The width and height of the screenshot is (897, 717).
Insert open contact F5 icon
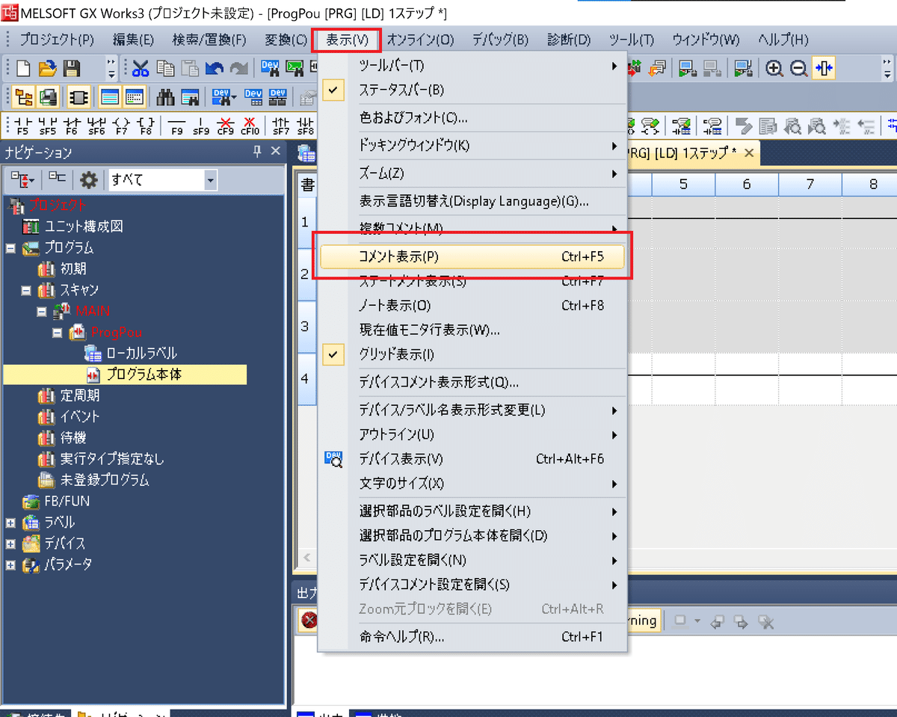[22, 125]
